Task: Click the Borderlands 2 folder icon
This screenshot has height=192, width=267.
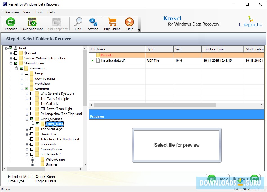Action: (37, 154)
